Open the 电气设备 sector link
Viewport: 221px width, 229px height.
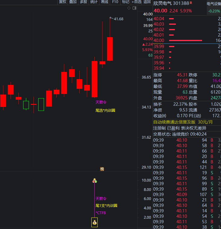coord(213,4)
